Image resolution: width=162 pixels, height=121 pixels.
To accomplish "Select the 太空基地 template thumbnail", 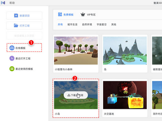I will (125, 95).
